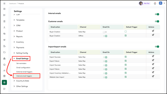Click the Products breadcrumb

pos(21,3)
